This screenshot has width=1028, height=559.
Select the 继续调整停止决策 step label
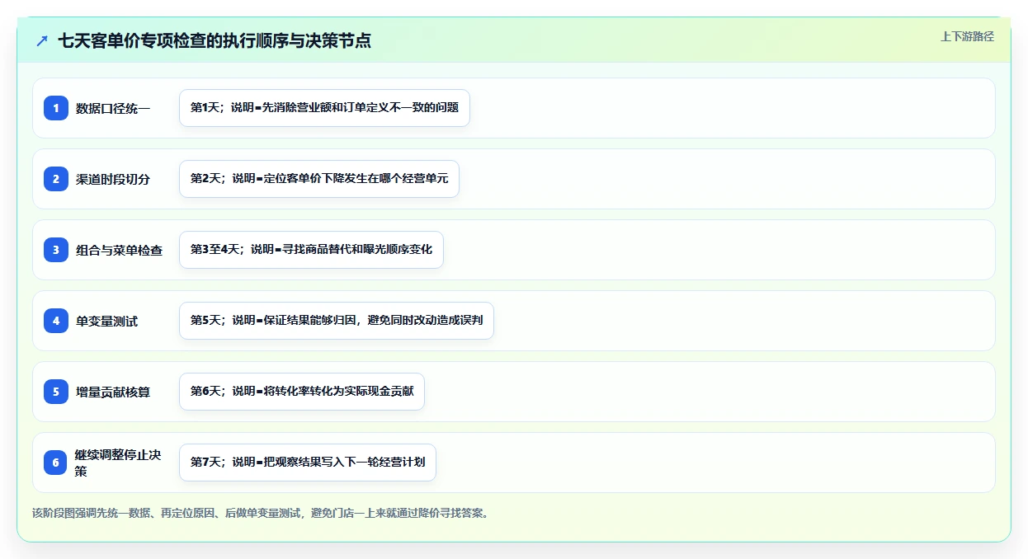pos(118,463)
